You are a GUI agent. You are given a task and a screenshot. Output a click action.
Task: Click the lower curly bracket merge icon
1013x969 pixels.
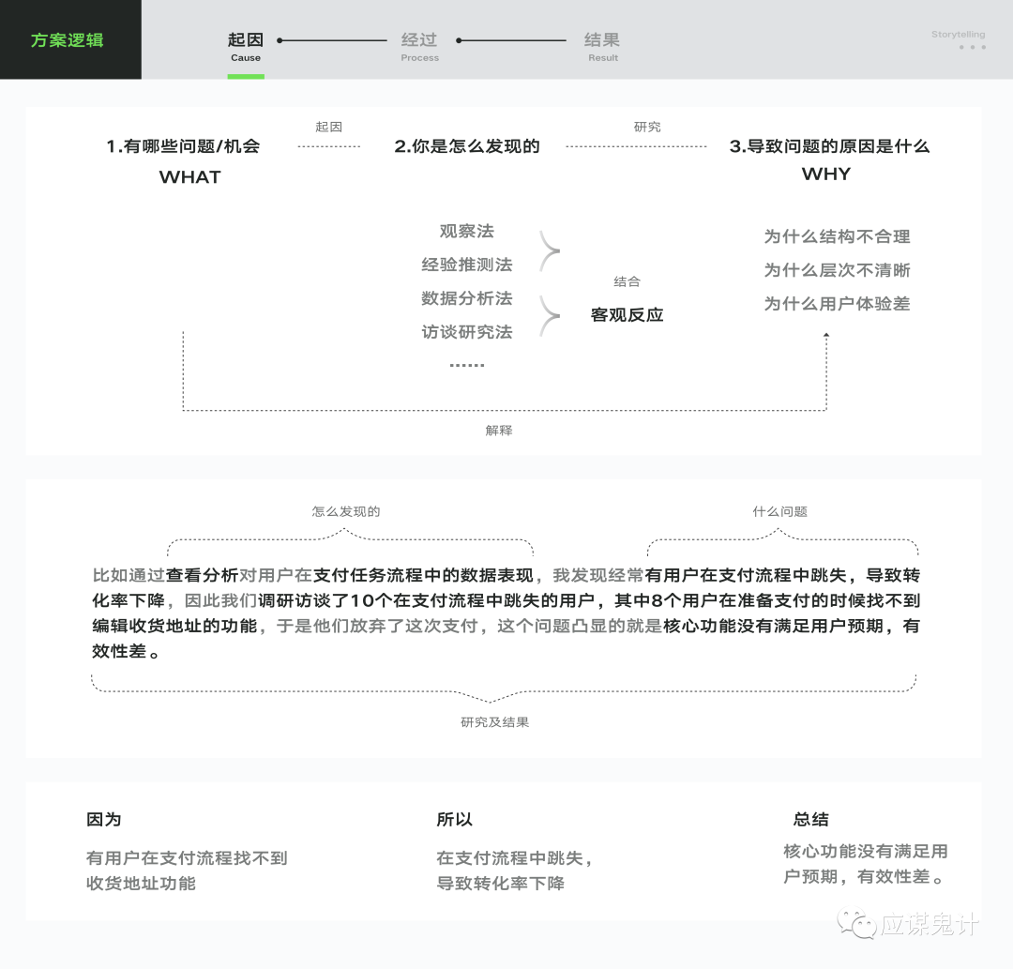click(x=550, y=316)
